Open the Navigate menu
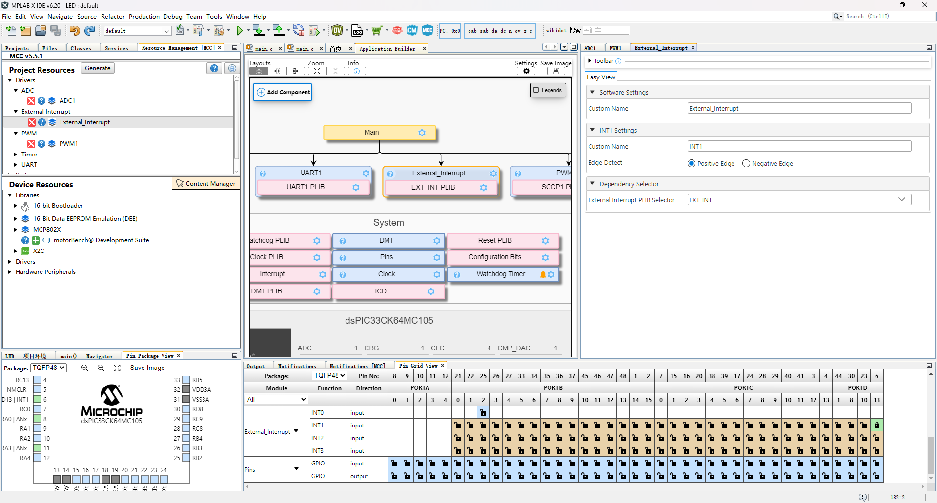The width and height of the screenshot is (937, 503). click(x=60, y=17)
